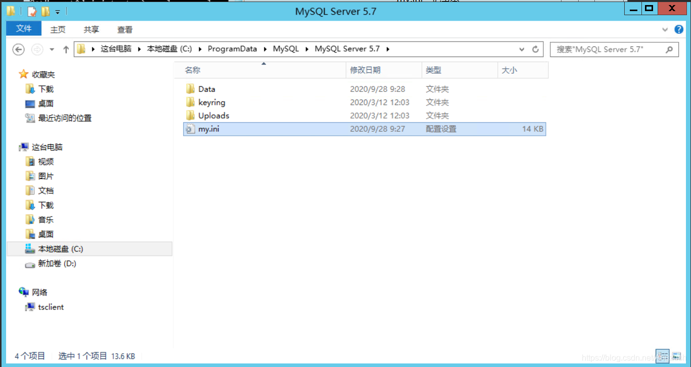Click the 14 KB size of my.ini
The width and height of the screenshot is (691, 367).
click(x=533, y=129)
